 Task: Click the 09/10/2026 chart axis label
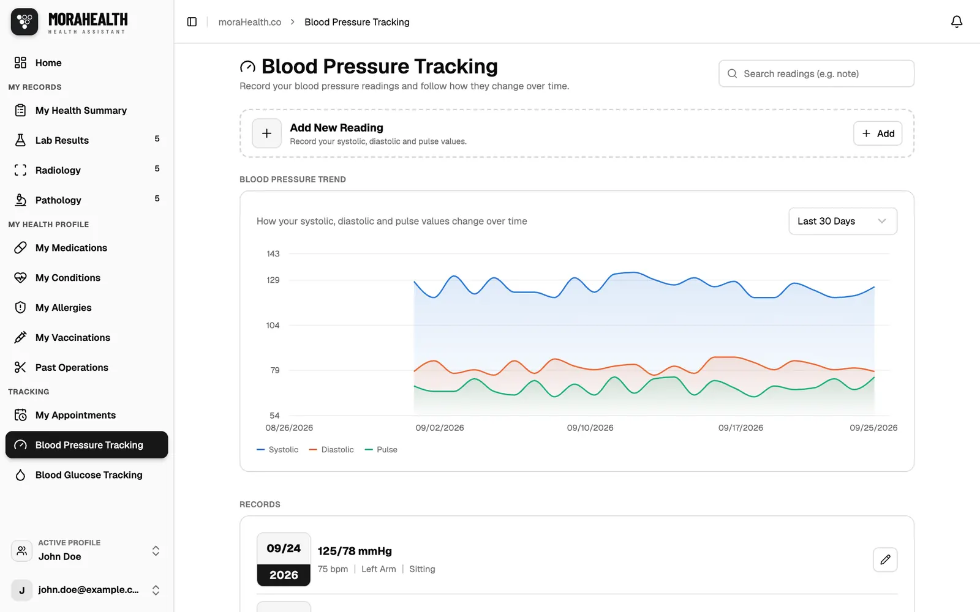[590, 428]
